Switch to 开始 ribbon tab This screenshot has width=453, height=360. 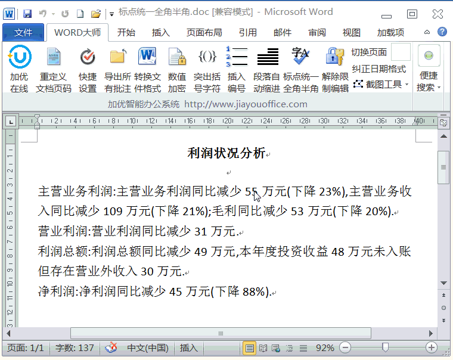point(126,32)
